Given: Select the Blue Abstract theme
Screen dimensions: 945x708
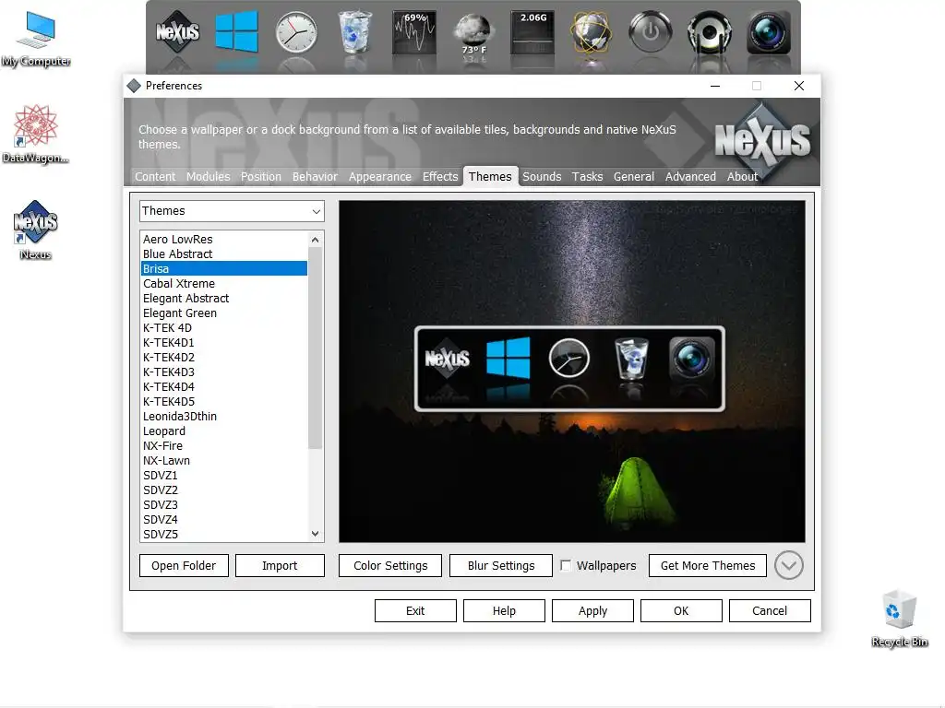Looking at the screenshot, I should [x=223, y=254].
